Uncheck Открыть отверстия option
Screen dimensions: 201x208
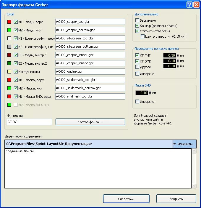(137, 31)
